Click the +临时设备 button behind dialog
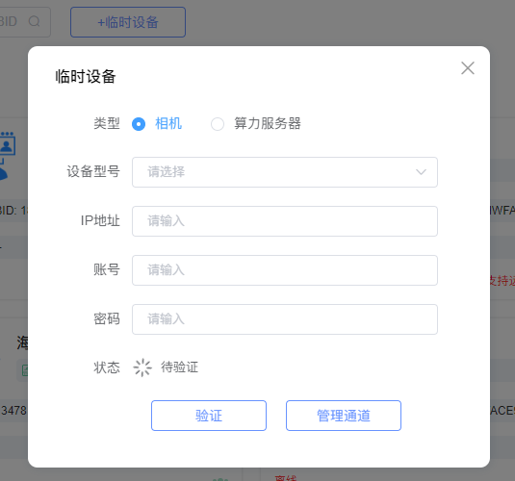The height and width of the screenshot is (481, 515). [x=128, y=22]
